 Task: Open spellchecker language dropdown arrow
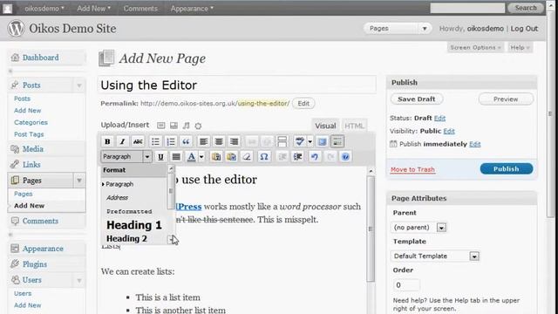(310, 141)
